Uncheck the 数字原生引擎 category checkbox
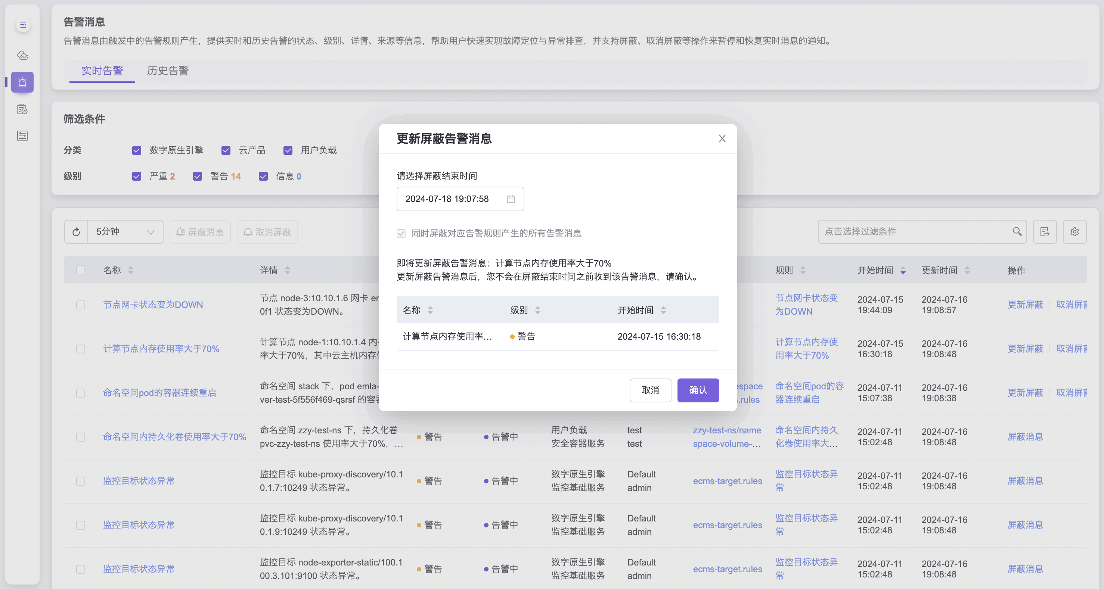 point(137,150)
